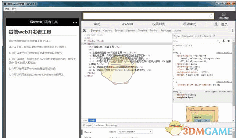The height and width of the screenshot is (138, 236).
Task: Select the top Console panel tab
Action: 107,31
